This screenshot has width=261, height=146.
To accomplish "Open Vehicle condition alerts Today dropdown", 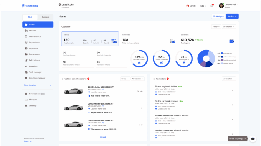I will click(x=125, y=79).
